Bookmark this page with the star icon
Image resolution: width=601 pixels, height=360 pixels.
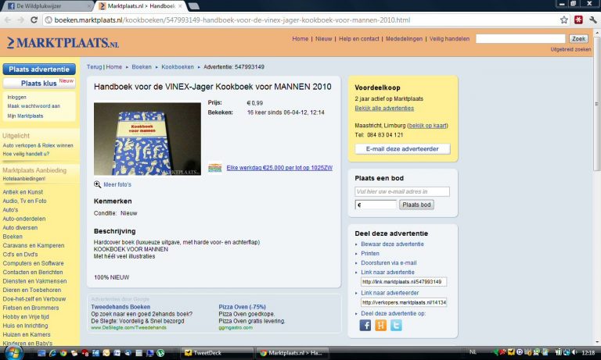(x=563, y=20)
